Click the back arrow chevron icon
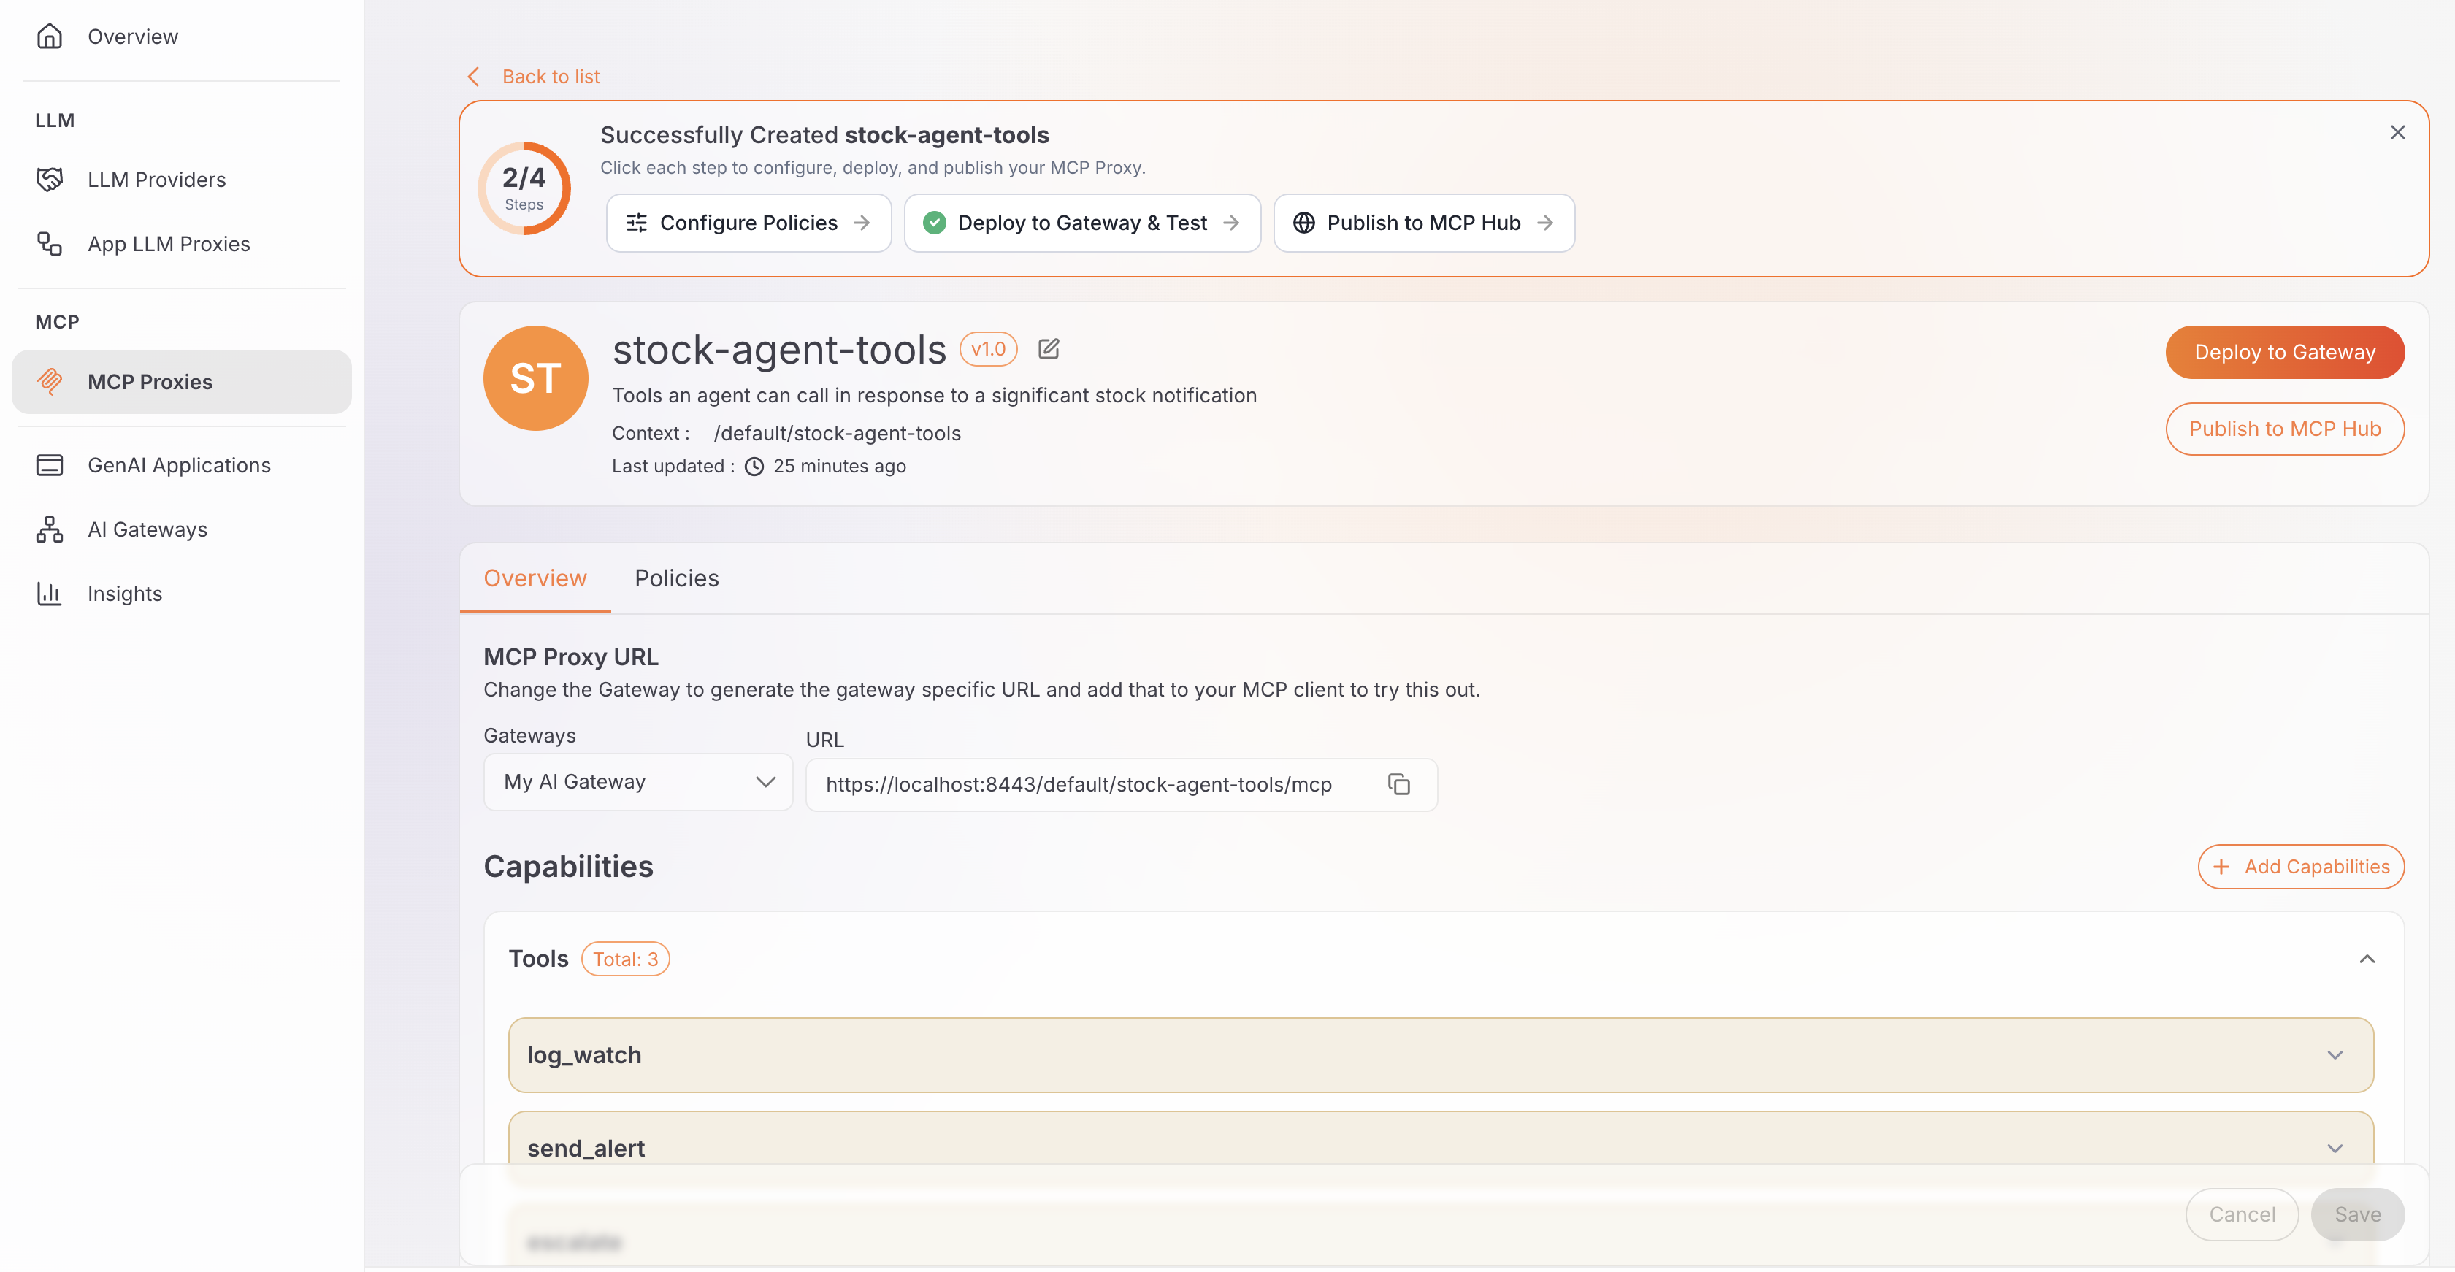The image size is (2455, 1272). coord(474,76)
